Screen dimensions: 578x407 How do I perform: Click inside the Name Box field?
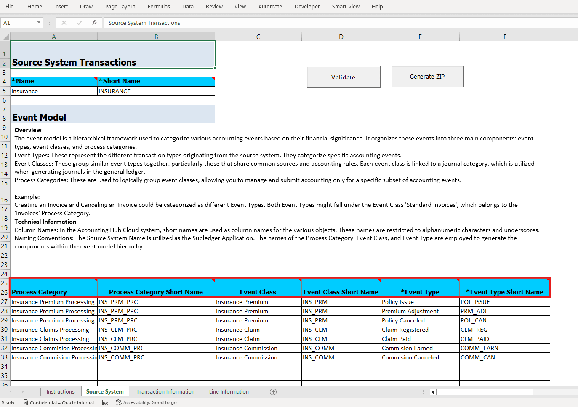pos(19,23)
